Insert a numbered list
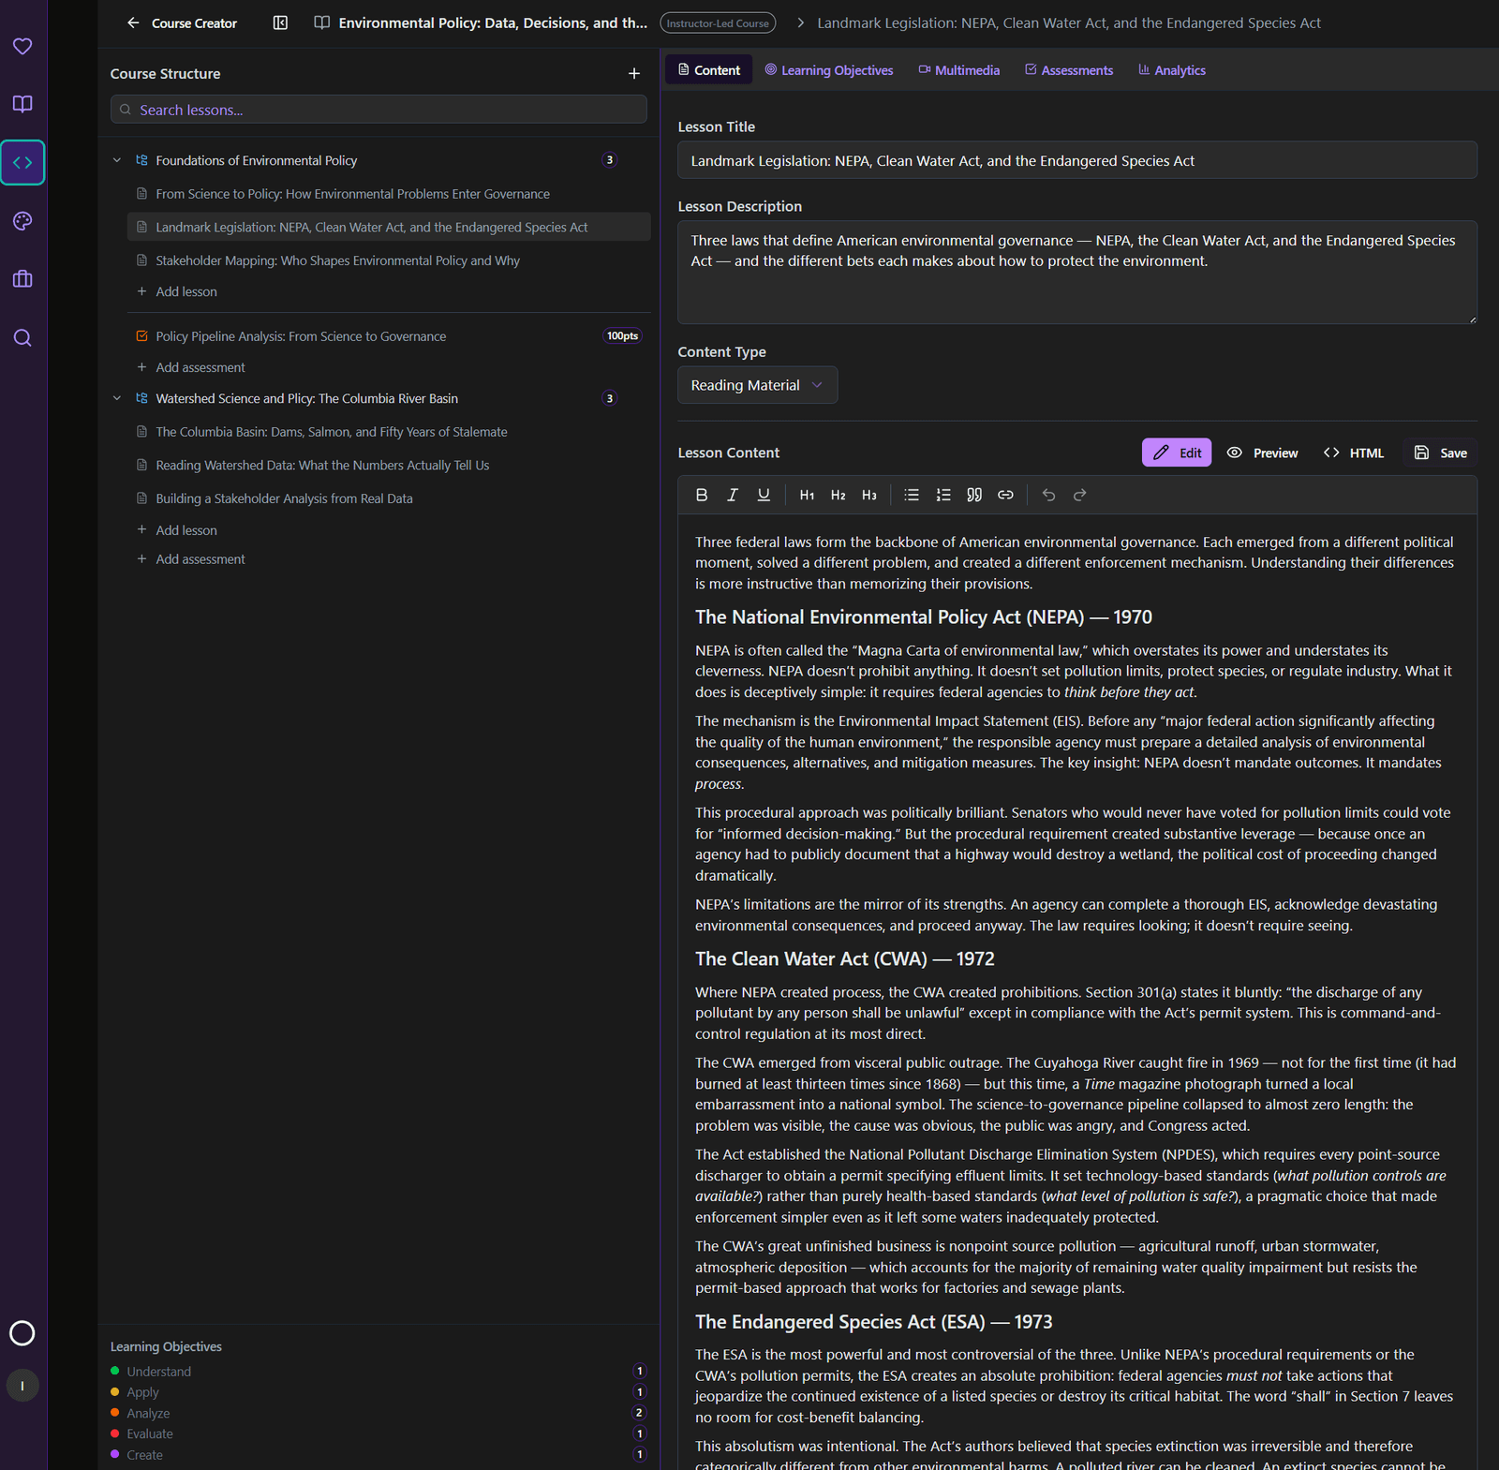This screenshot has height=1470, width=1499. click(943, 495)
